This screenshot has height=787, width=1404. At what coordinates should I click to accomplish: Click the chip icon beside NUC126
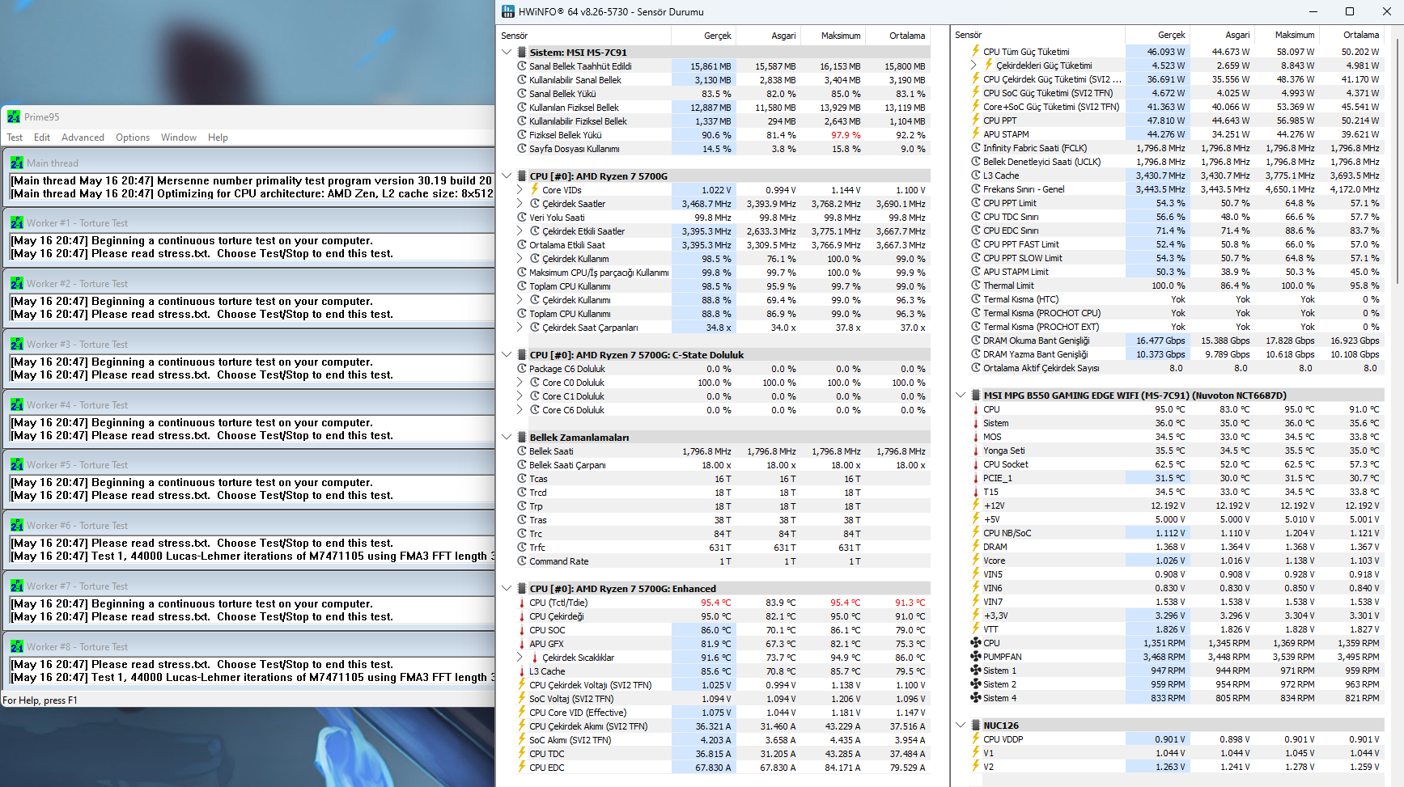pos(976,726)
